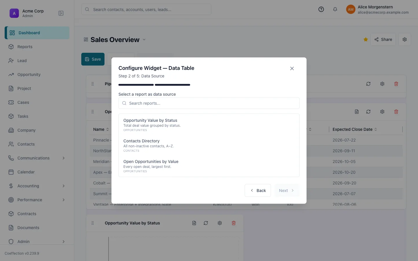The image size is (418, 261).
Task: Click the Share button
Action: (x=383, y=39)
